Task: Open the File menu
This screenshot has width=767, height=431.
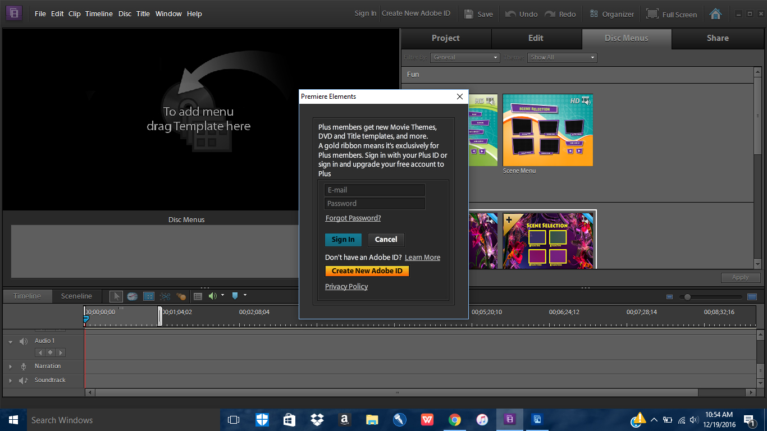Action: click(x=40, y=13)
